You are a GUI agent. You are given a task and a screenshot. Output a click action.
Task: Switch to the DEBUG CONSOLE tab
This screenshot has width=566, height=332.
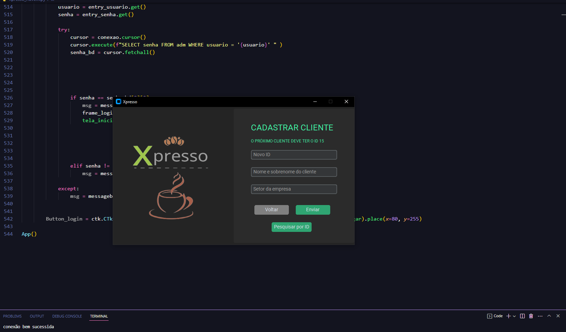tap(67, 316)
